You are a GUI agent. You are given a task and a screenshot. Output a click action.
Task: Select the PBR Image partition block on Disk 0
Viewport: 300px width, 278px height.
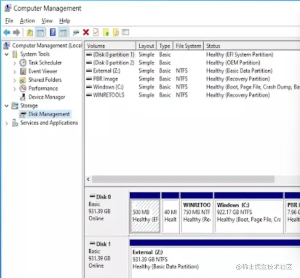point(292,213)
